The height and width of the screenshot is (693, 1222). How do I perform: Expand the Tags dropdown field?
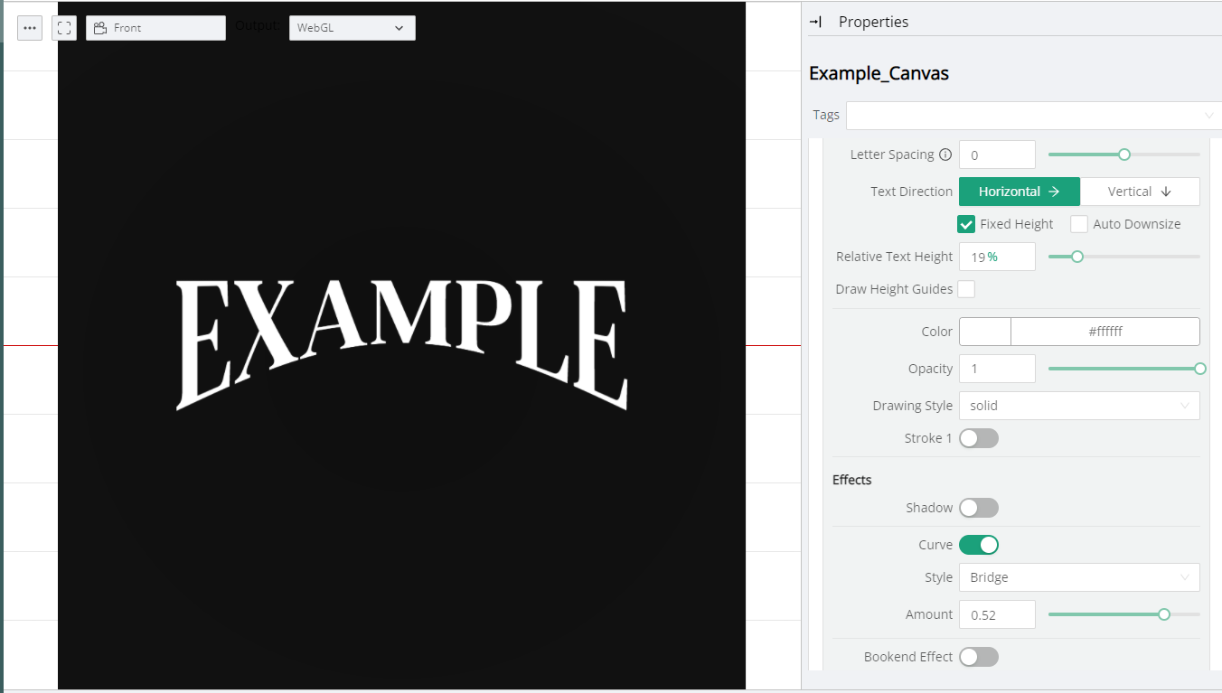(1033, 116)
